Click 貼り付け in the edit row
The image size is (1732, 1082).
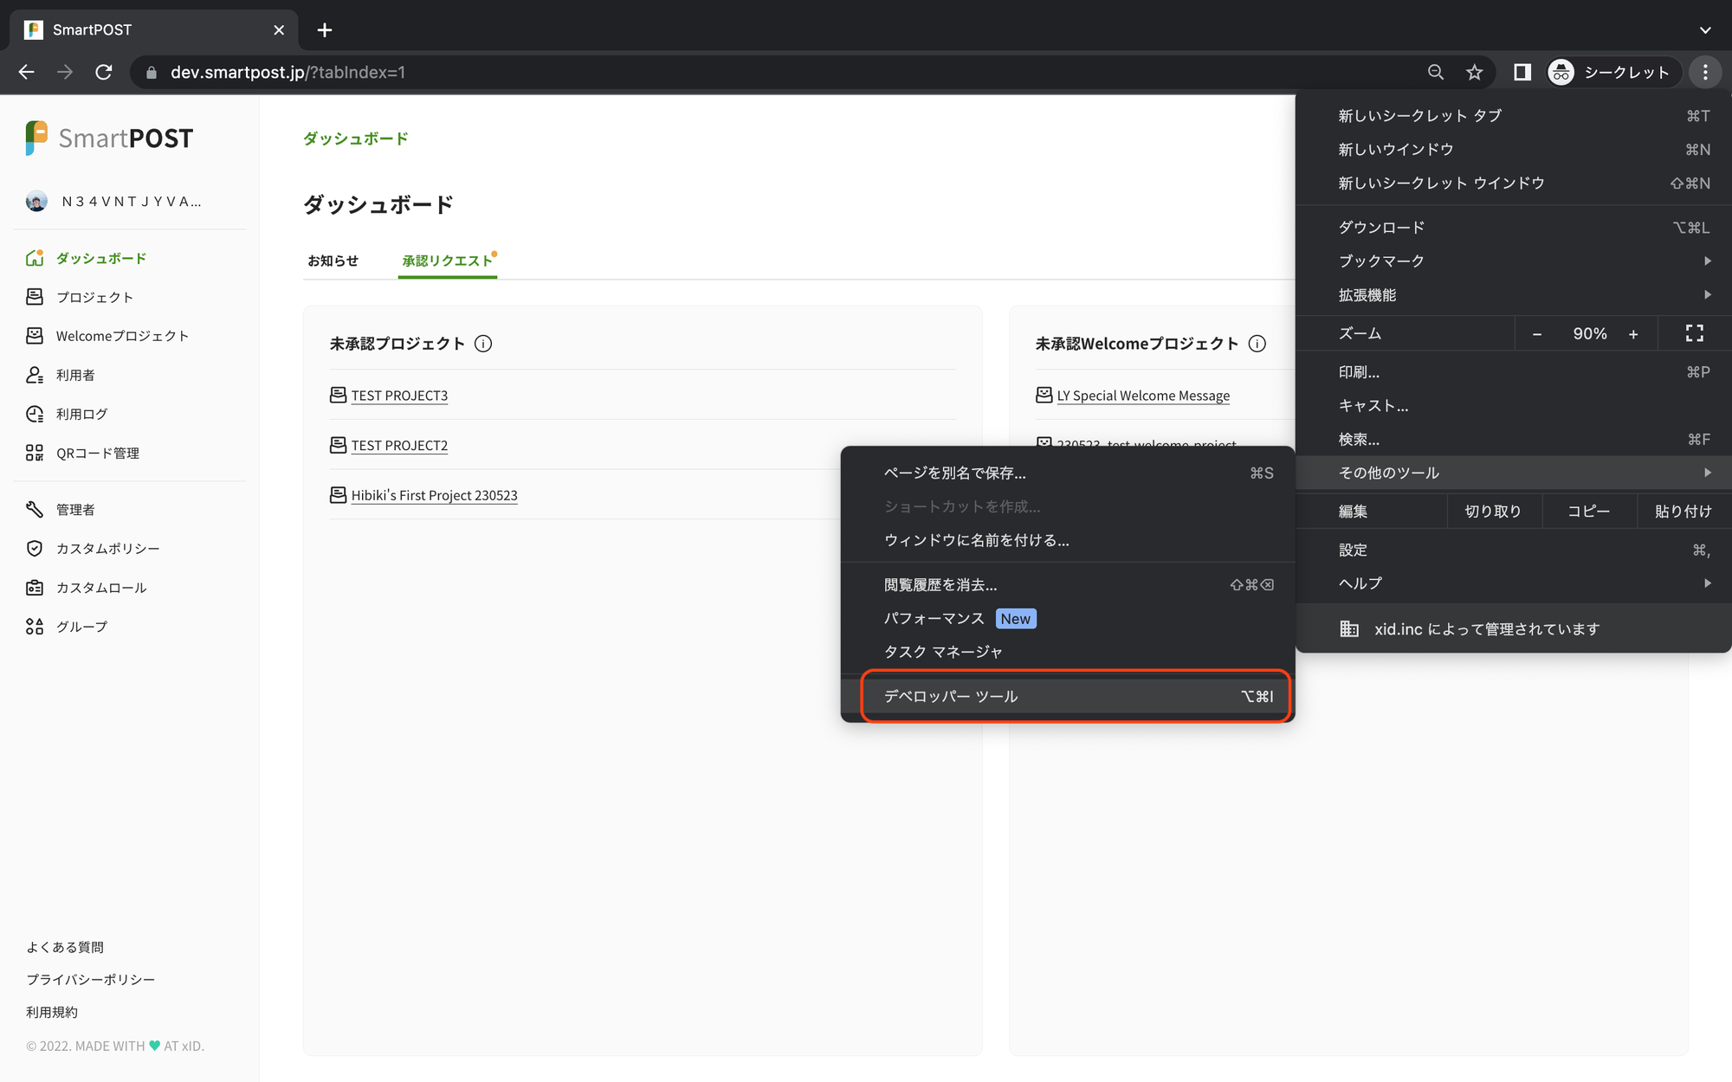(1683, 512)
